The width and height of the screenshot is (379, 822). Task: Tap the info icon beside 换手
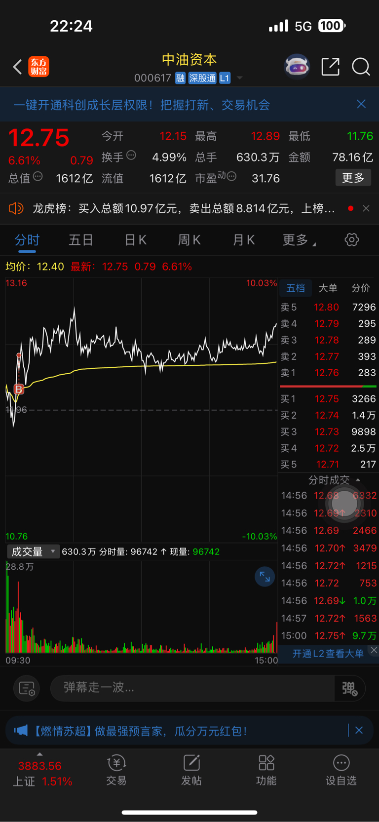pos(131,156)
